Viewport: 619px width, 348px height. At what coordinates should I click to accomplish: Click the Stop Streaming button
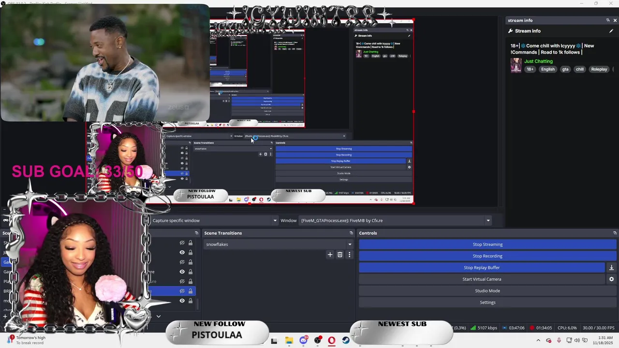[x=487, y=245]
